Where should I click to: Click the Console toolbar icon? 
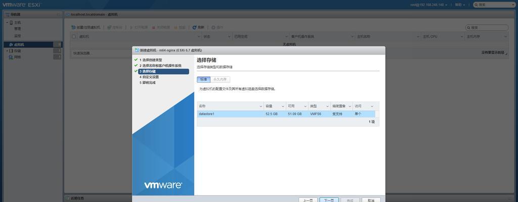[x=109, y=27]
